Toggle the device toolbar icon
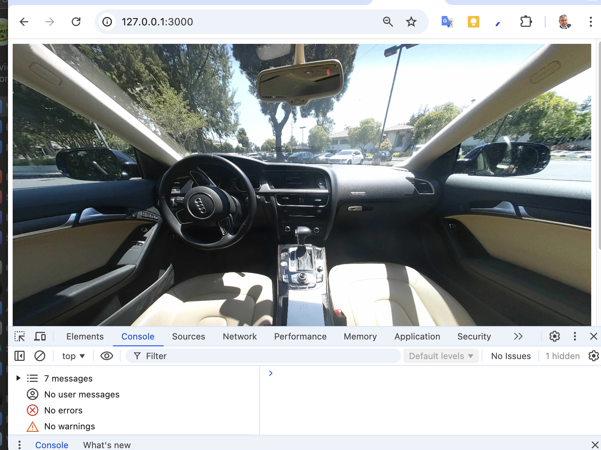601x450 pixels. tap(40, 337)
